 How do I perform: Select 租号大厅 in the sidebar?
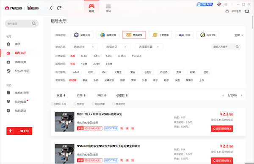coord(20,53)
